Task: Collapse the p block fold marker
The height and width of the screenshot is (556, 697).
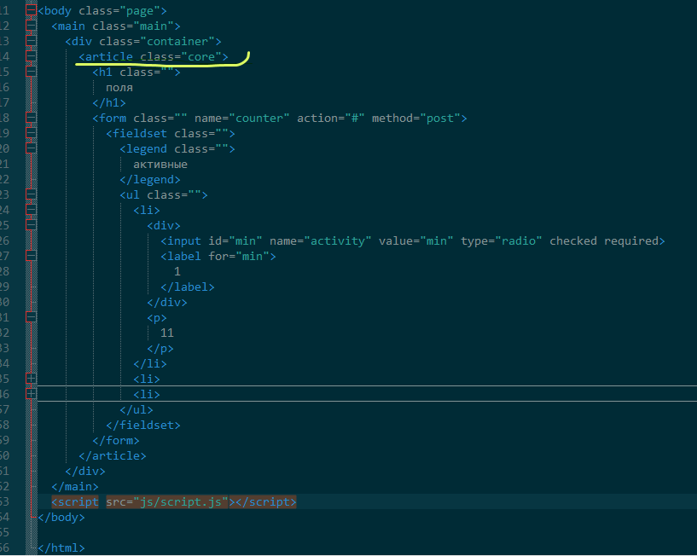Action: (31, 317)
